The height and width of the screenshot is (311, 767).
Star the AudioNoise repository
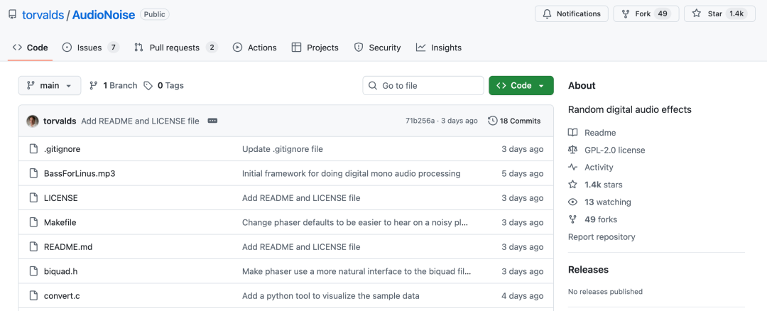point(697,13)
